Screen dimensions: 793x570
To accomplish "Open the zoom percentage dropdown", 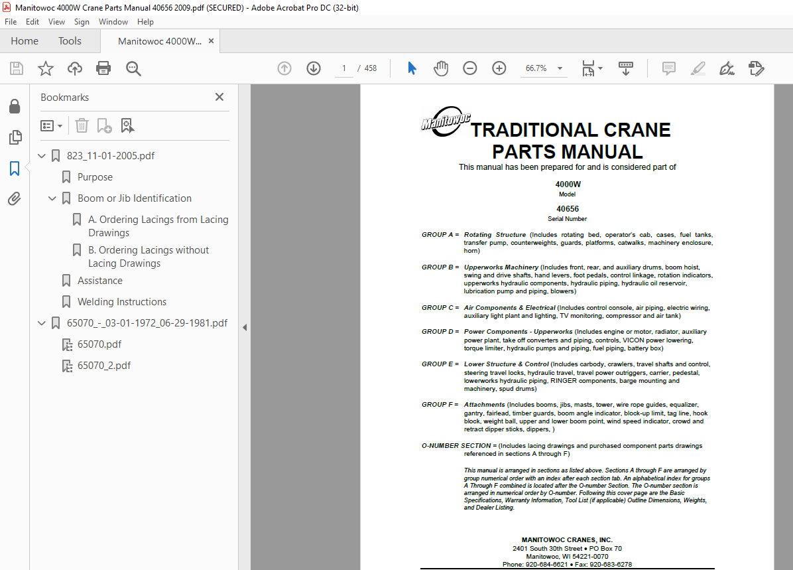I will click(560, 68).
